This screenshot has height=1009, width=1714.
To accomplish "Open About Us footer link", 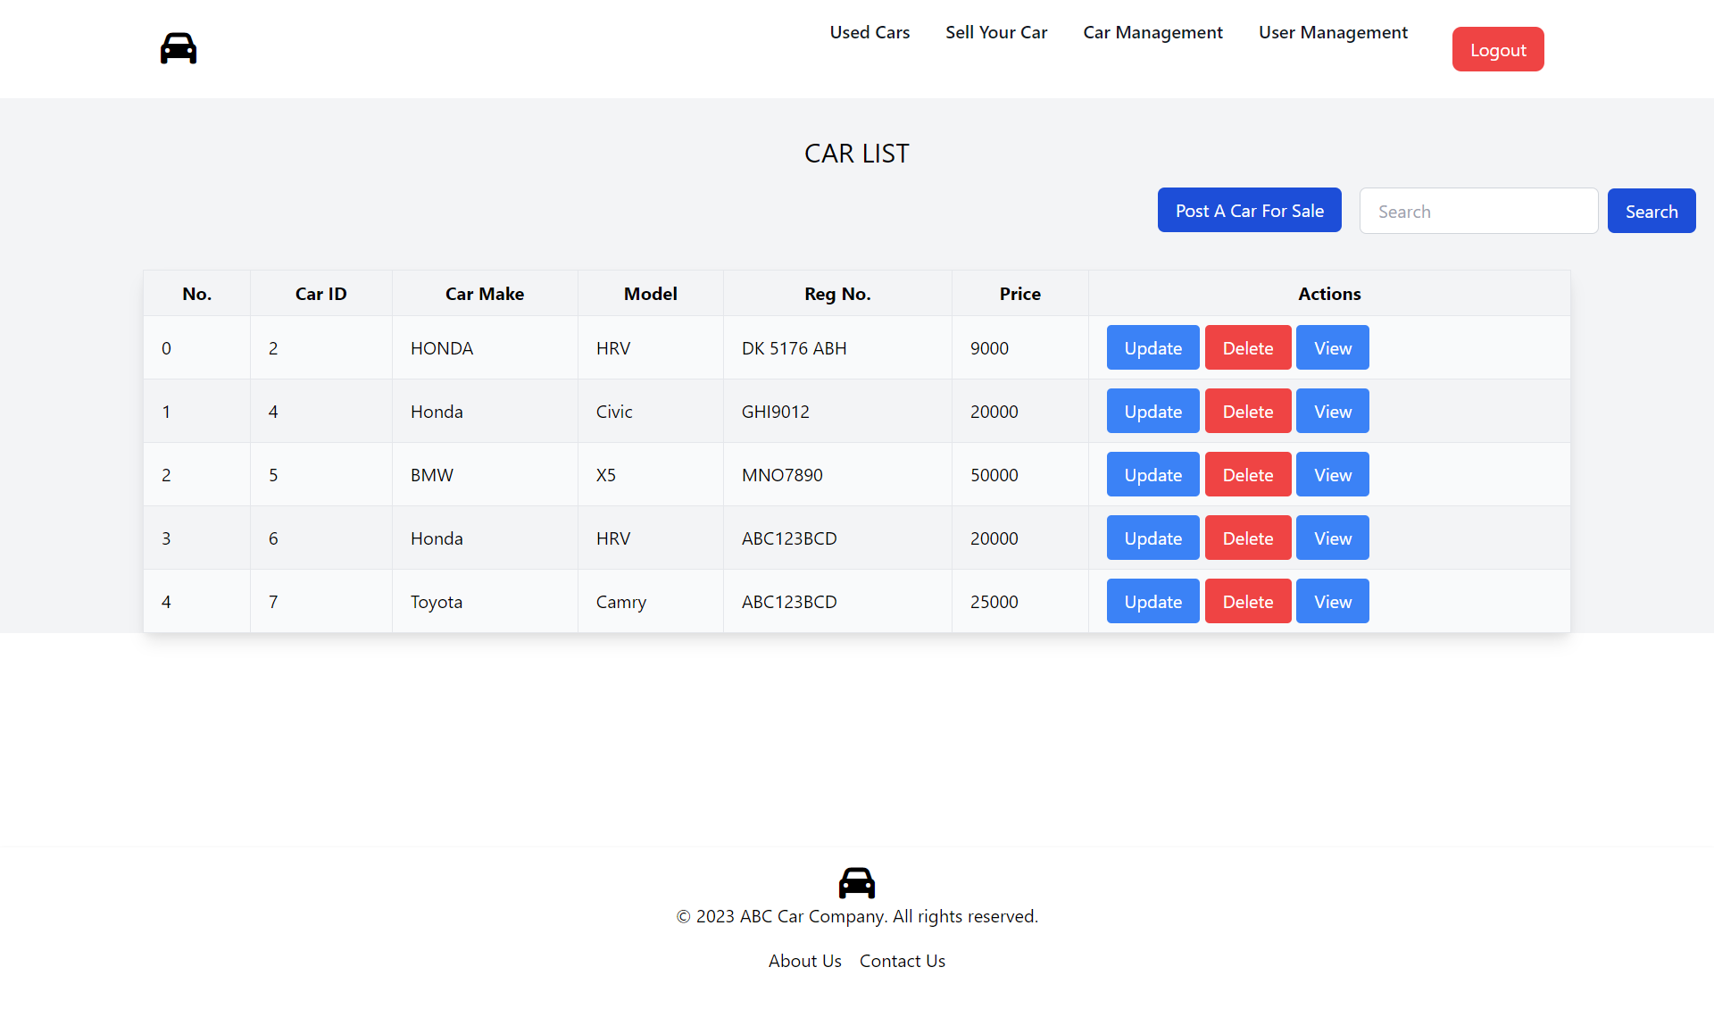I will pos(804,961).
